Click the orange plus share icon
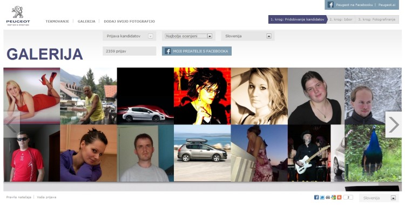The height and width of the screenshot is (205, 405). pos(339,197)
